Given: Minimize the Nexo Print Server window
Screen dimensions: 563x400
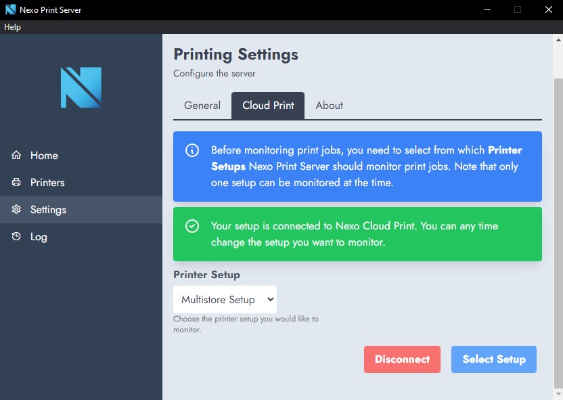Looking at the screenshot, I should (487, 9).
